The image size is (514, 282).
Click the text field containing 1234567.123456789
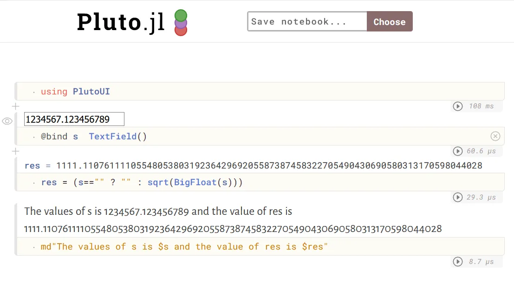click(x=74, y=119)
